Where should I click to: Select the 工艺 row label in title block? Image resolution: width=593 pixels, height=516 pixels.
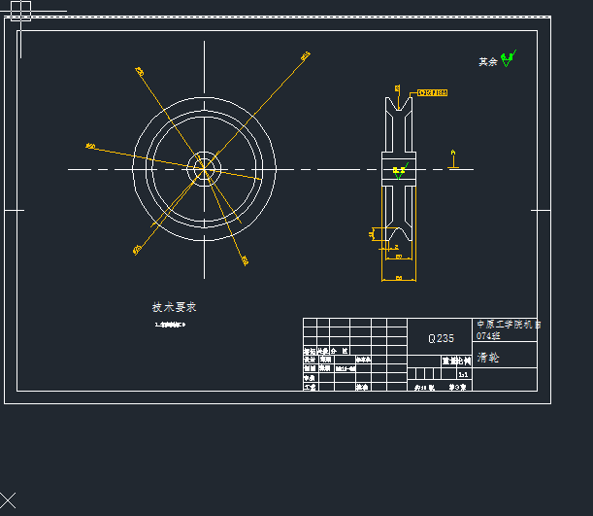pyautogui.click(x=311, y=388)
